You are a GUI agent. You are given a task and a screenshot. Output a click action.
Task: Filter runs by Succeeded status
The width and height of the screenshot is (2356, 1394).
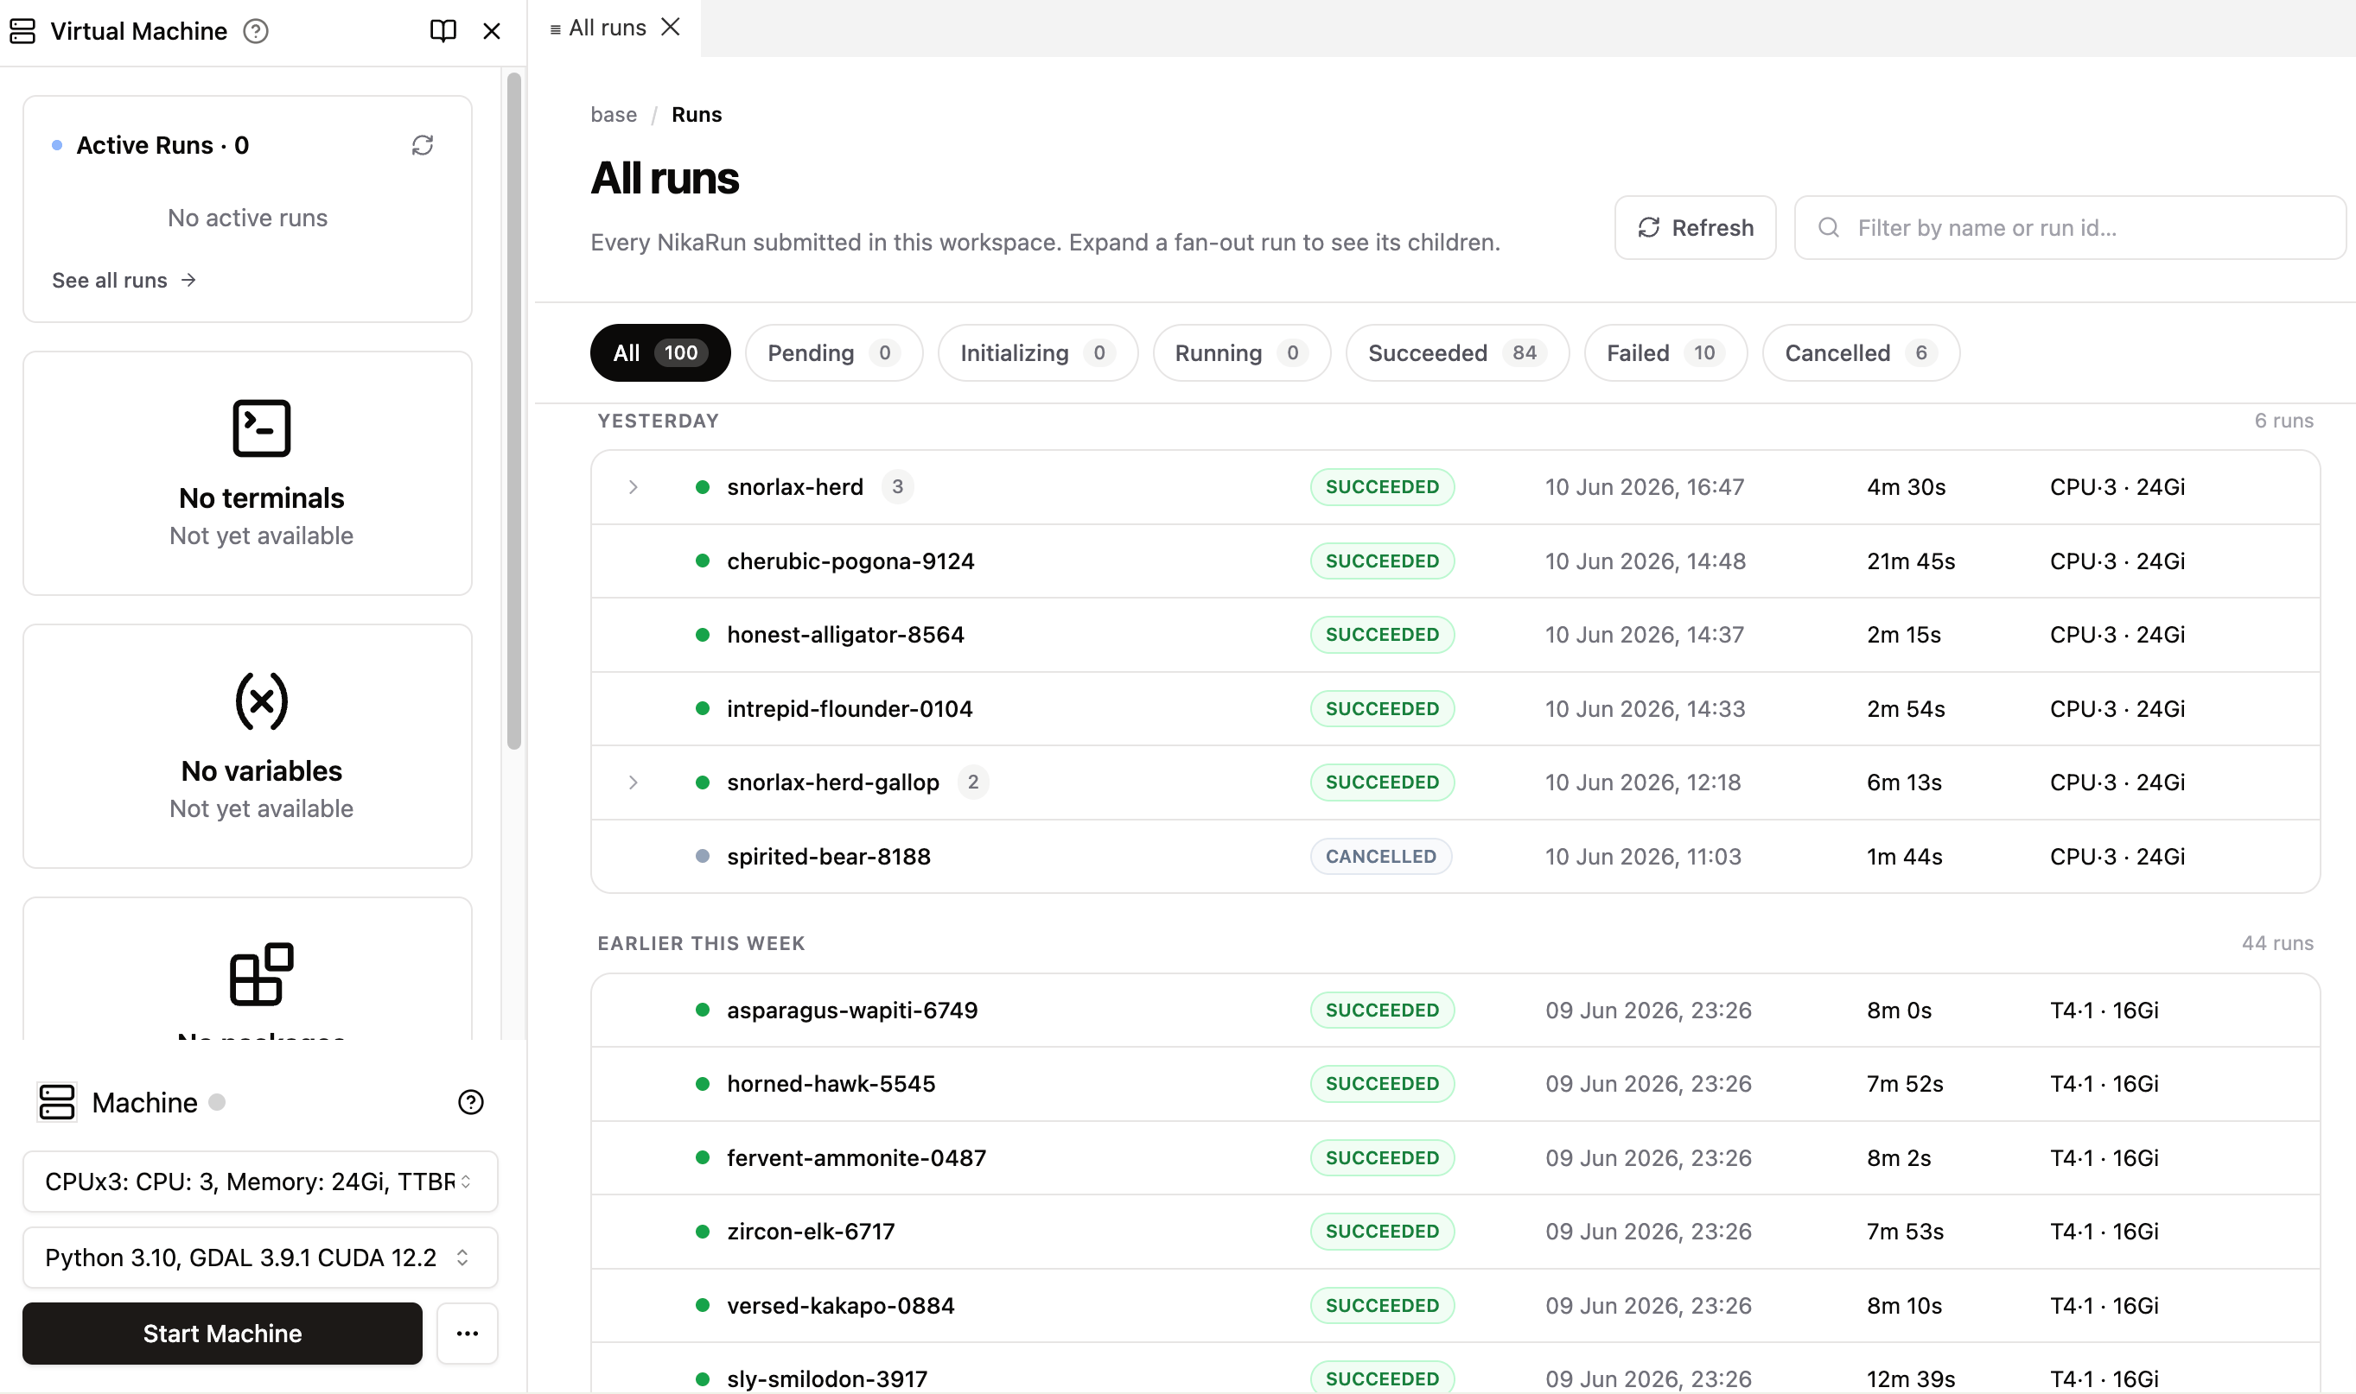click(x=1456, y=352)
